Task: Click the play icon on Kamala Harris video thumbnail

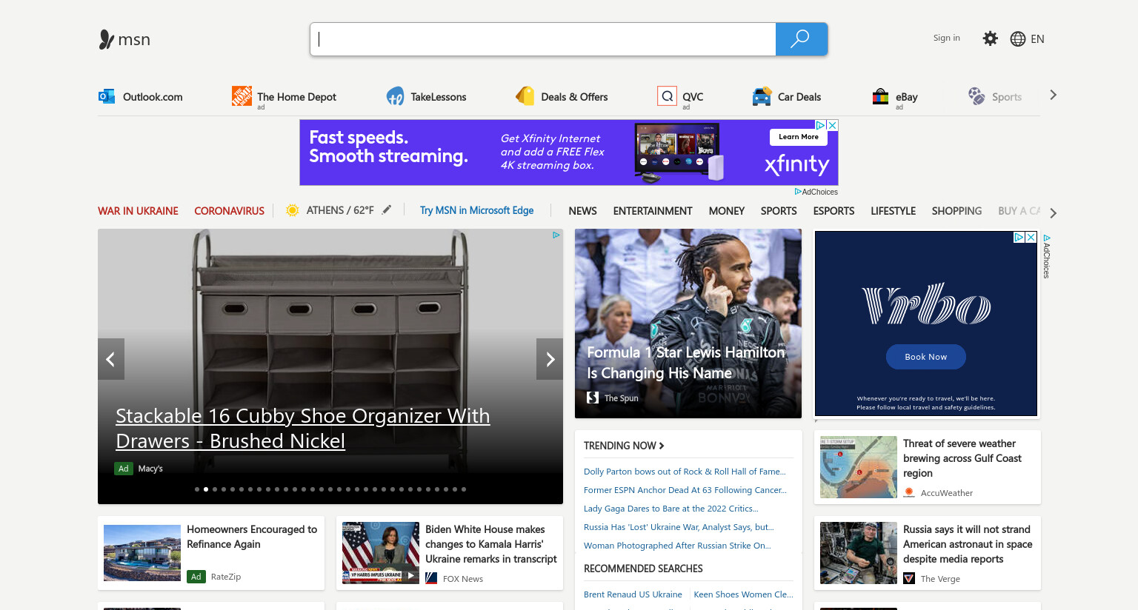Action: point(410,575)
